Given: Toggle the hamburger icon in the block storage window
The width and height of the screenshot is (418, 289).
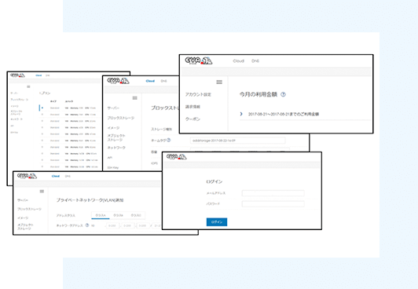Looking at the screenshot, I should click(x=135, y=98).
